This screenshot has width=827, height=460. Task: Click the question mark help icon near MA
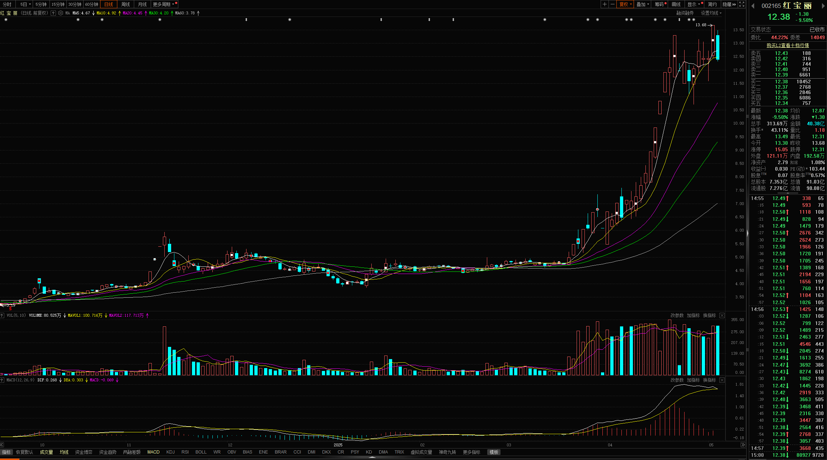(x=53, y=13)
